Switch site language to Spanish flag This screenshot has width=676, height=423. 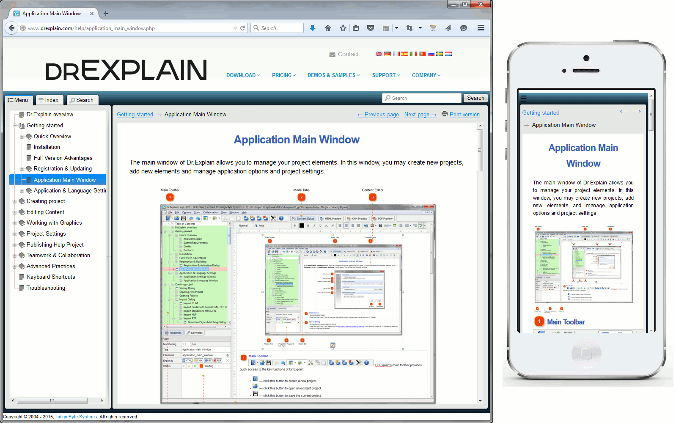tap(405, 54)
